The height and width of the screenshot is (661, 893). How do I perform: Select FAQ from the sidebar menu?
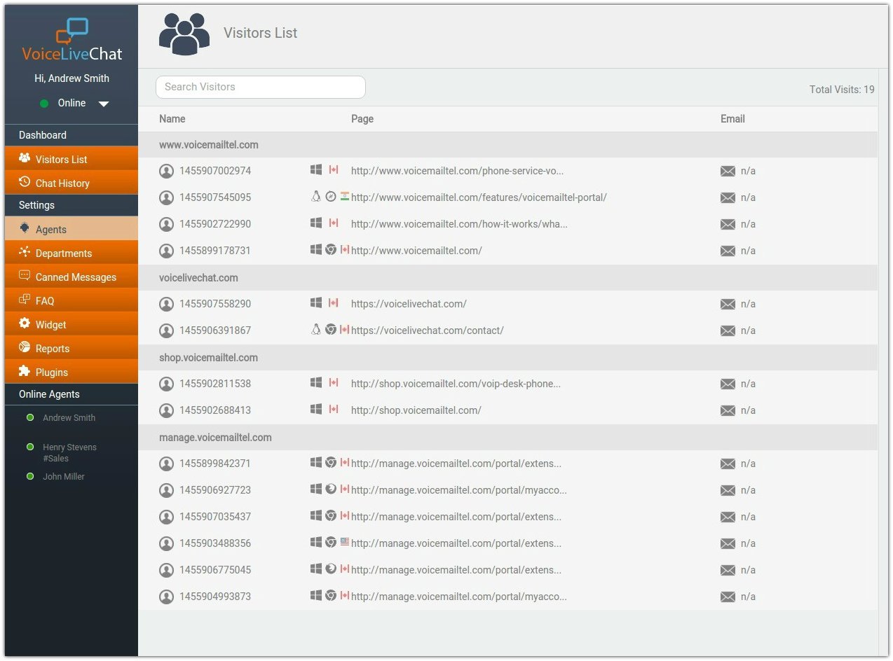pos(71,300)
